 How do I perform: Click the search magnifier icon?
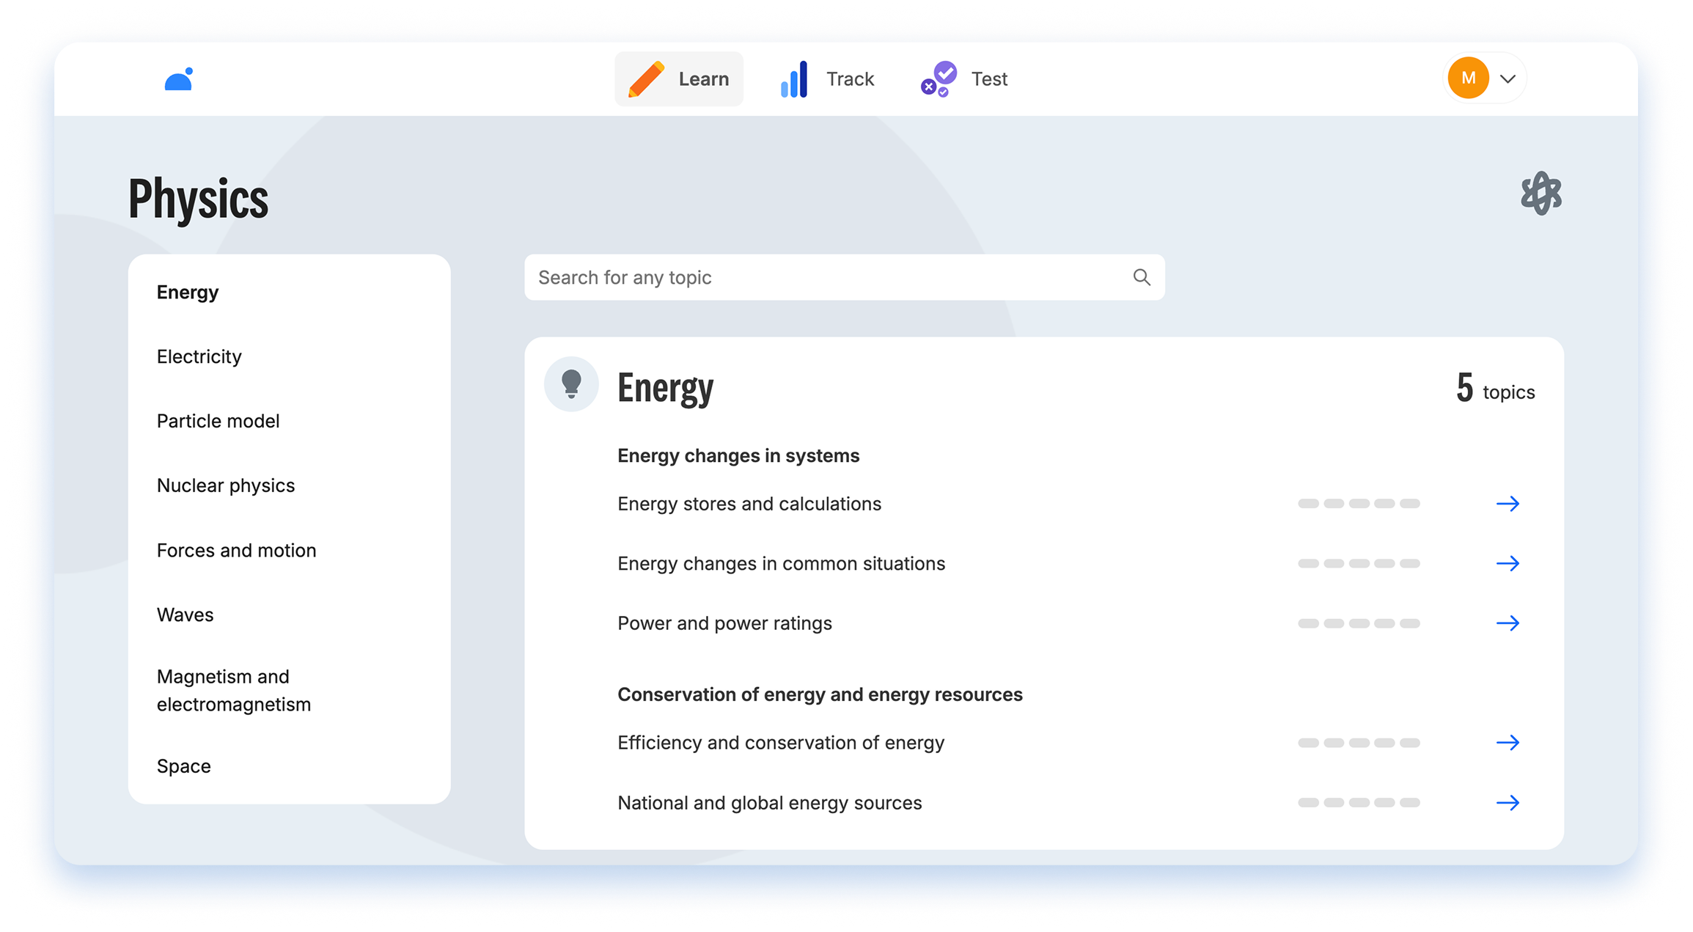(x=1142, y=277)
